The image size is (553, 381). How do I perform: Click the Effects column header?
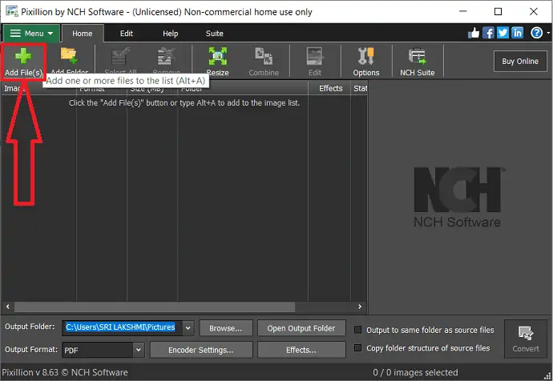tap(330, 88)
